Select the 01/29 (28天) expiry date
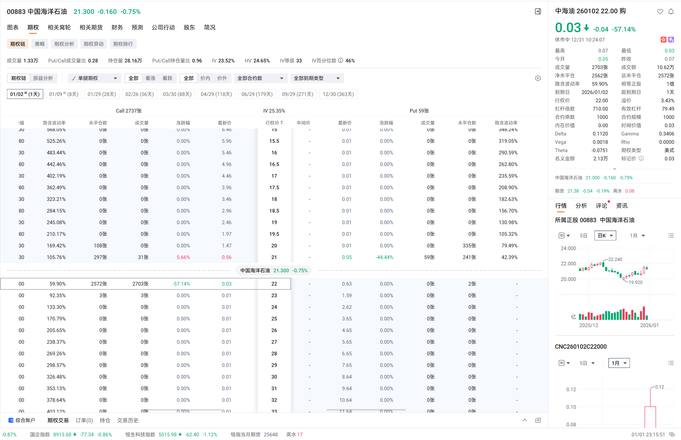681x440 pixels. (x=102, y=94)
